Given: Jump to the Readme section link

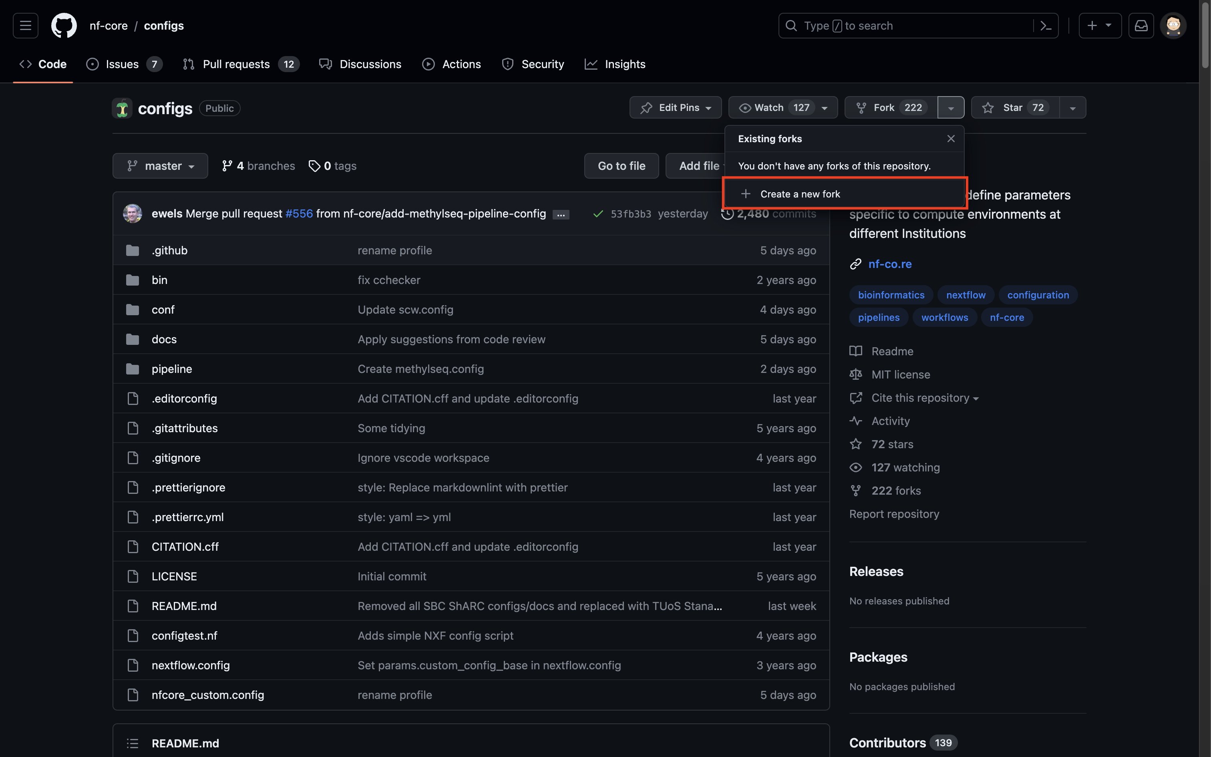Looking at the screenshot, I should click(882, 352).
